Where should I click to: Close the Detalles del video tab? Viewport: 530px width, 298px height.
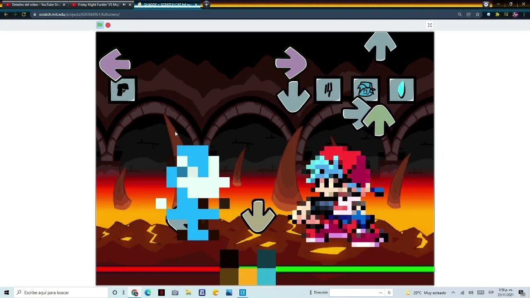pyautogui.click(x=64, y=5)
